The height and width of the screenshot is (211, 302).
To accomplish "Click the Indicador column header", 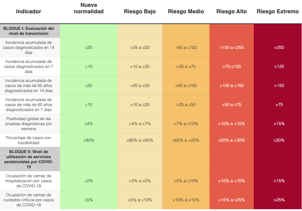I will (x=28, y=12).
